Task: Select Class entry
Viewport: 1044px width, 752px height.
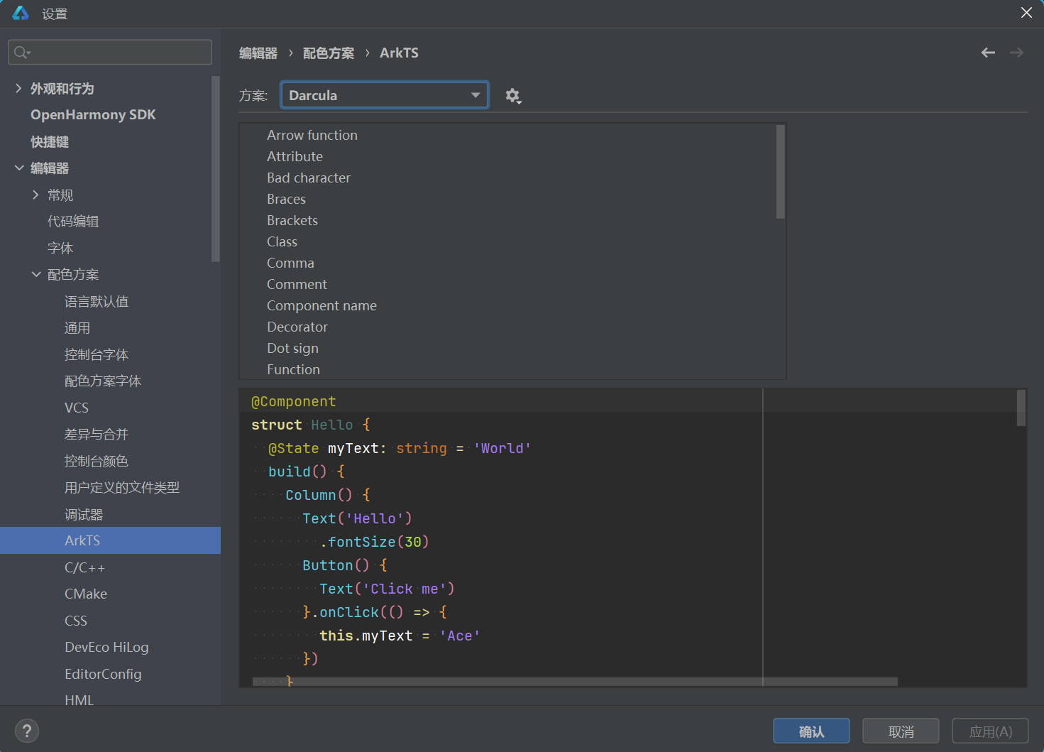Action: pos(282,241)
